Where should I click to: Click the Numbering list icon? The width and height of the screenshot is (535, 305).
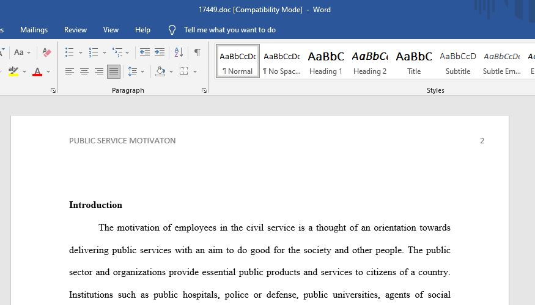pyautogui.click(x=94, y=52)
